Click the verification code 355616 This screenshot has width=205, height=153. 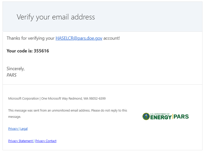pyautogui.click(x=41, y=51)
